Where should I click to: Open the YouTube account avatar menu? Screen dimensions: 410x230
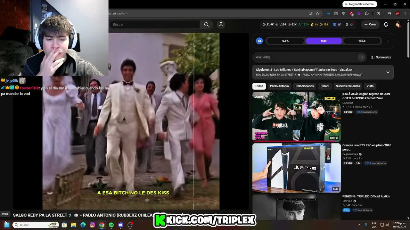point(398,24)
